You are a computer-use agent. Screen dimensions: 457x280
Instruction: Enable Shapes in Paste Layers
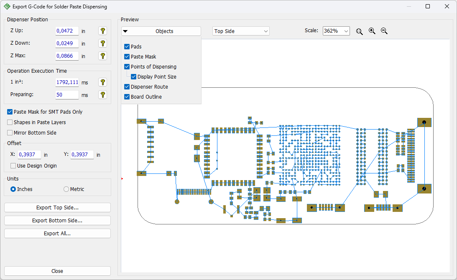tap(10, 122)
